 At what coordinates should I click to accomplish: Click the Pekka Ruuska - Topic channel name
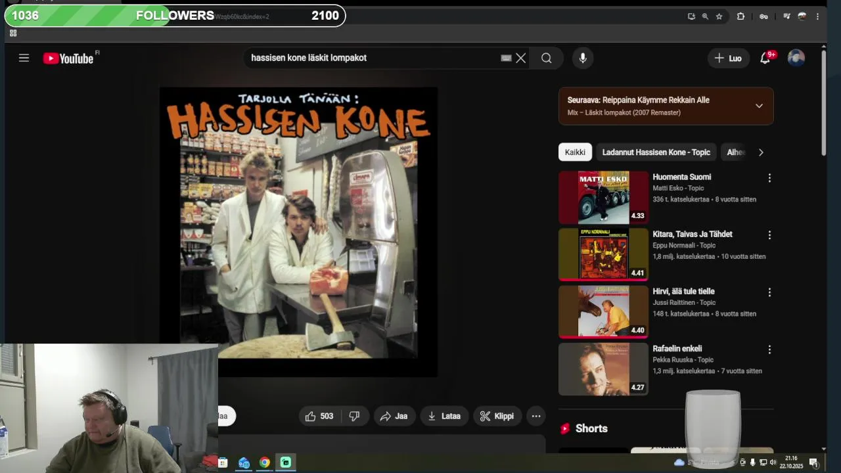coord(683,359)
